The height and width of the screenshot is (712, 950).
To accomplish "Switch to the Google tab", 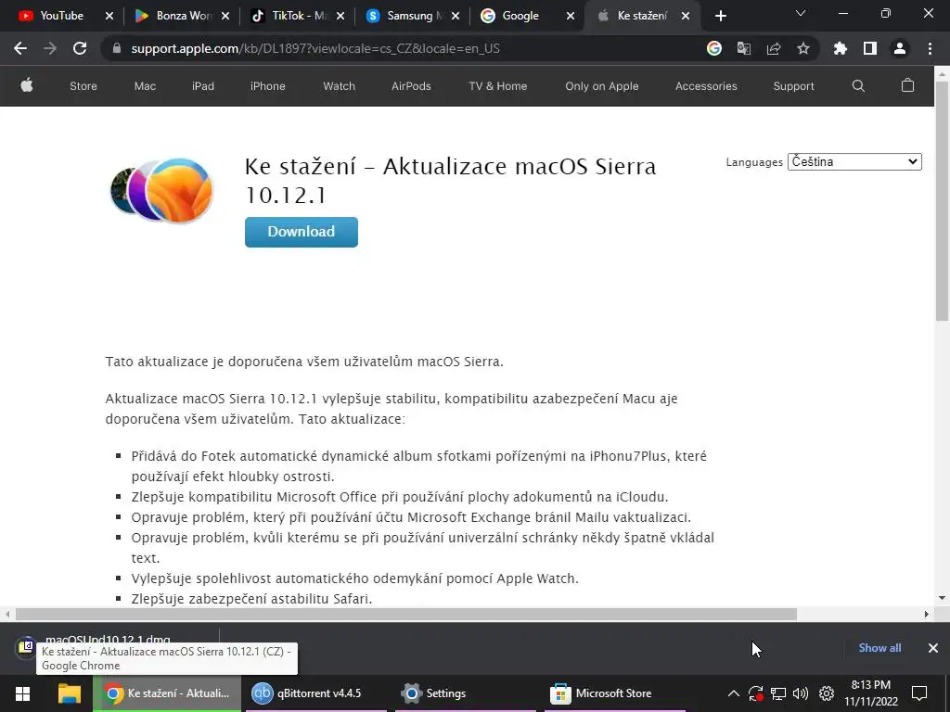I will 520,16.
